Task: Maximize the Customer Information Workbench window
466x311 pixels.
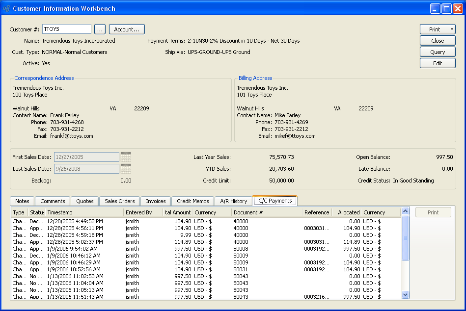Action: pyautogui.click(x=447, y=8)
